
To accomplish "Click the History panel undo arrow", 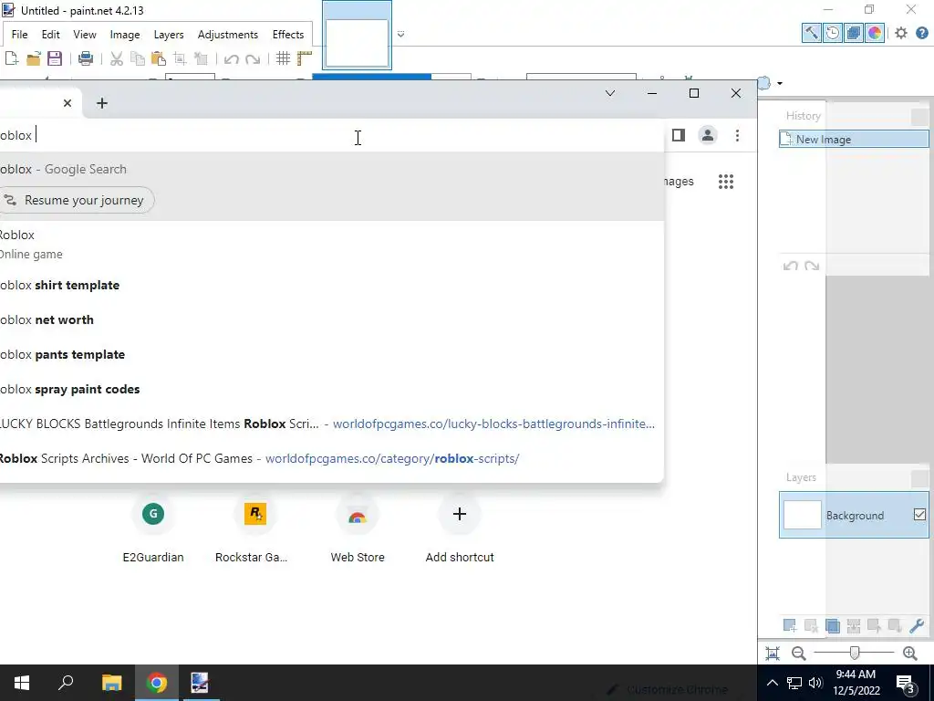I will [x=791, y=266].
